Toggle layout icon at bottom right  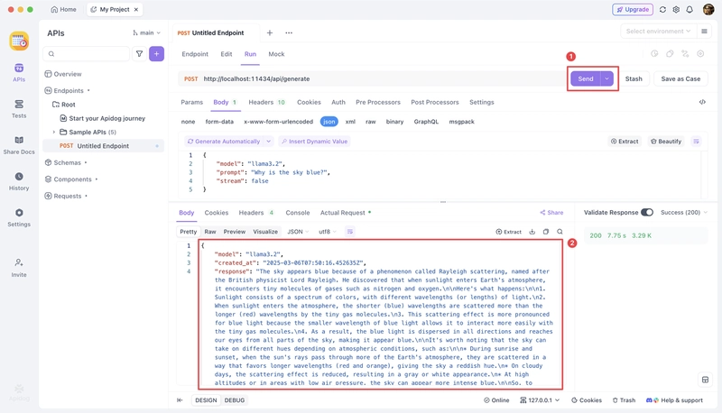(705, 380)
